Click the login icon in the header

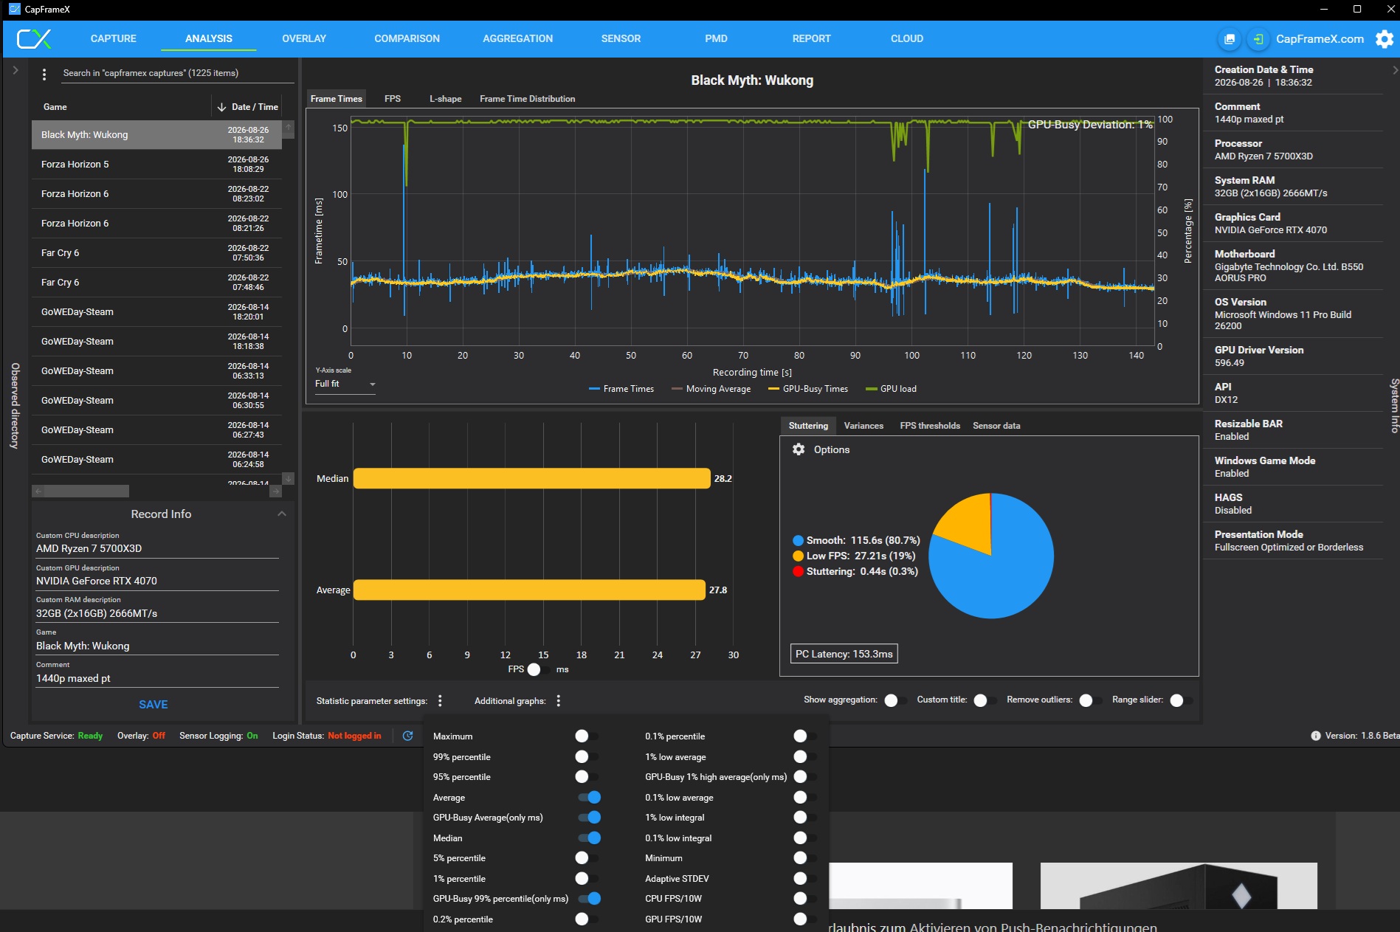[x=1258, y=39]
